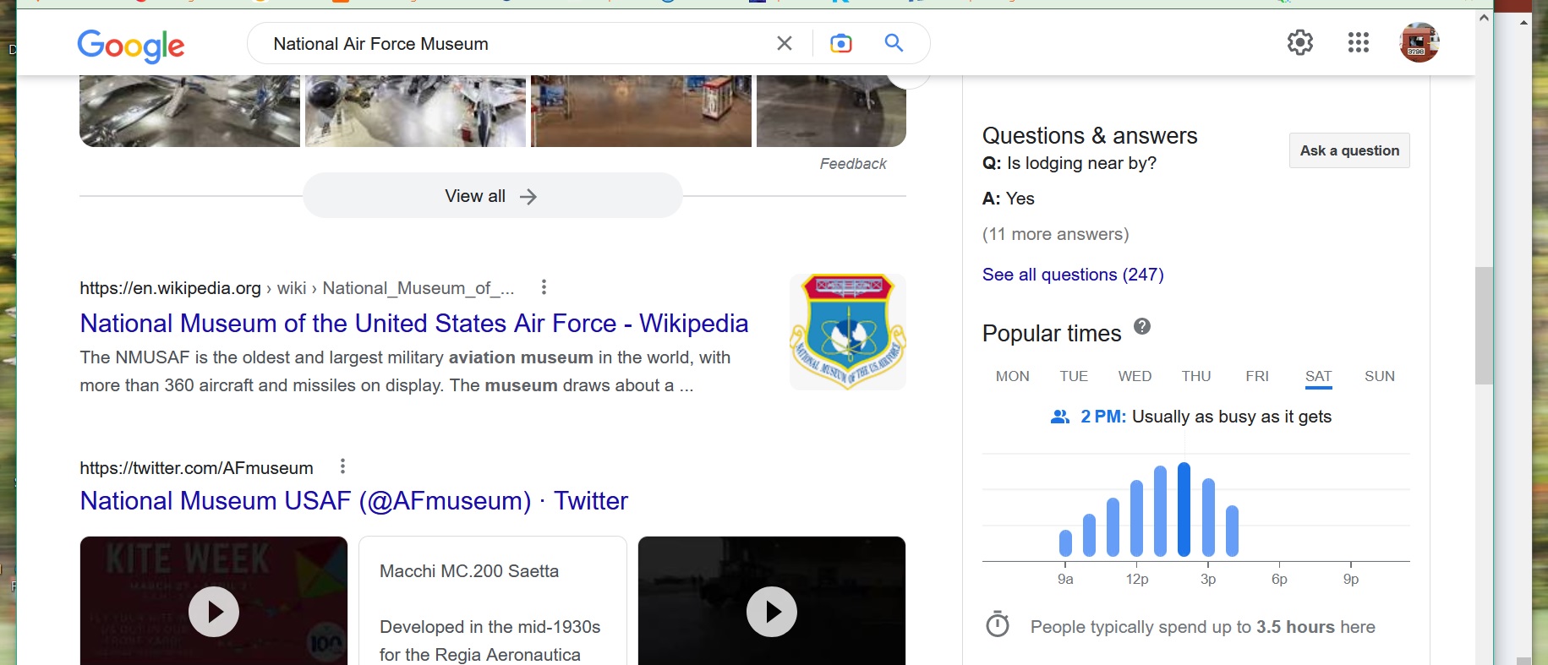This screenshot has height=665, width=1548.
Task: Open the fourth museum photo thumbnail
Action: 831,111
